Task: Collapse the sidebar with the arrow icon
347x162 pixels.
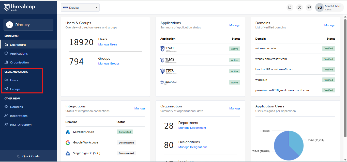Action: pos(52,8)
